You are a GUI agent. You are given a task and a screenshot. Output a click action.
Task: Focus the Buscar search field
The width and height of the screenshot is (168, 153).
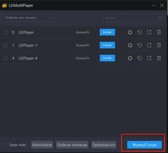click(x=134, y=18)
